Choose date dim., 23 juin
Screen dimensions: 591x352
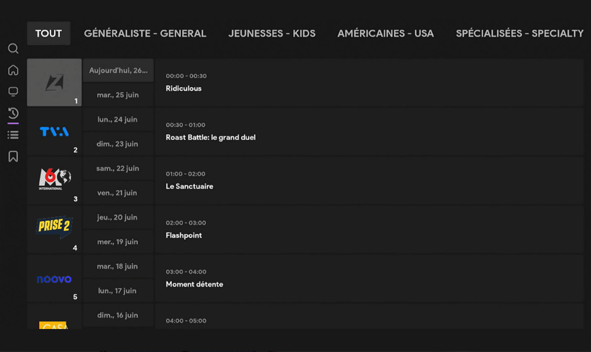click(118, 143)
